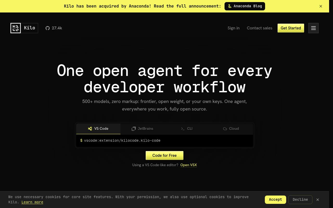
Task: Click the dollar sign prompt symbol
Action: [x=81, y=140]
